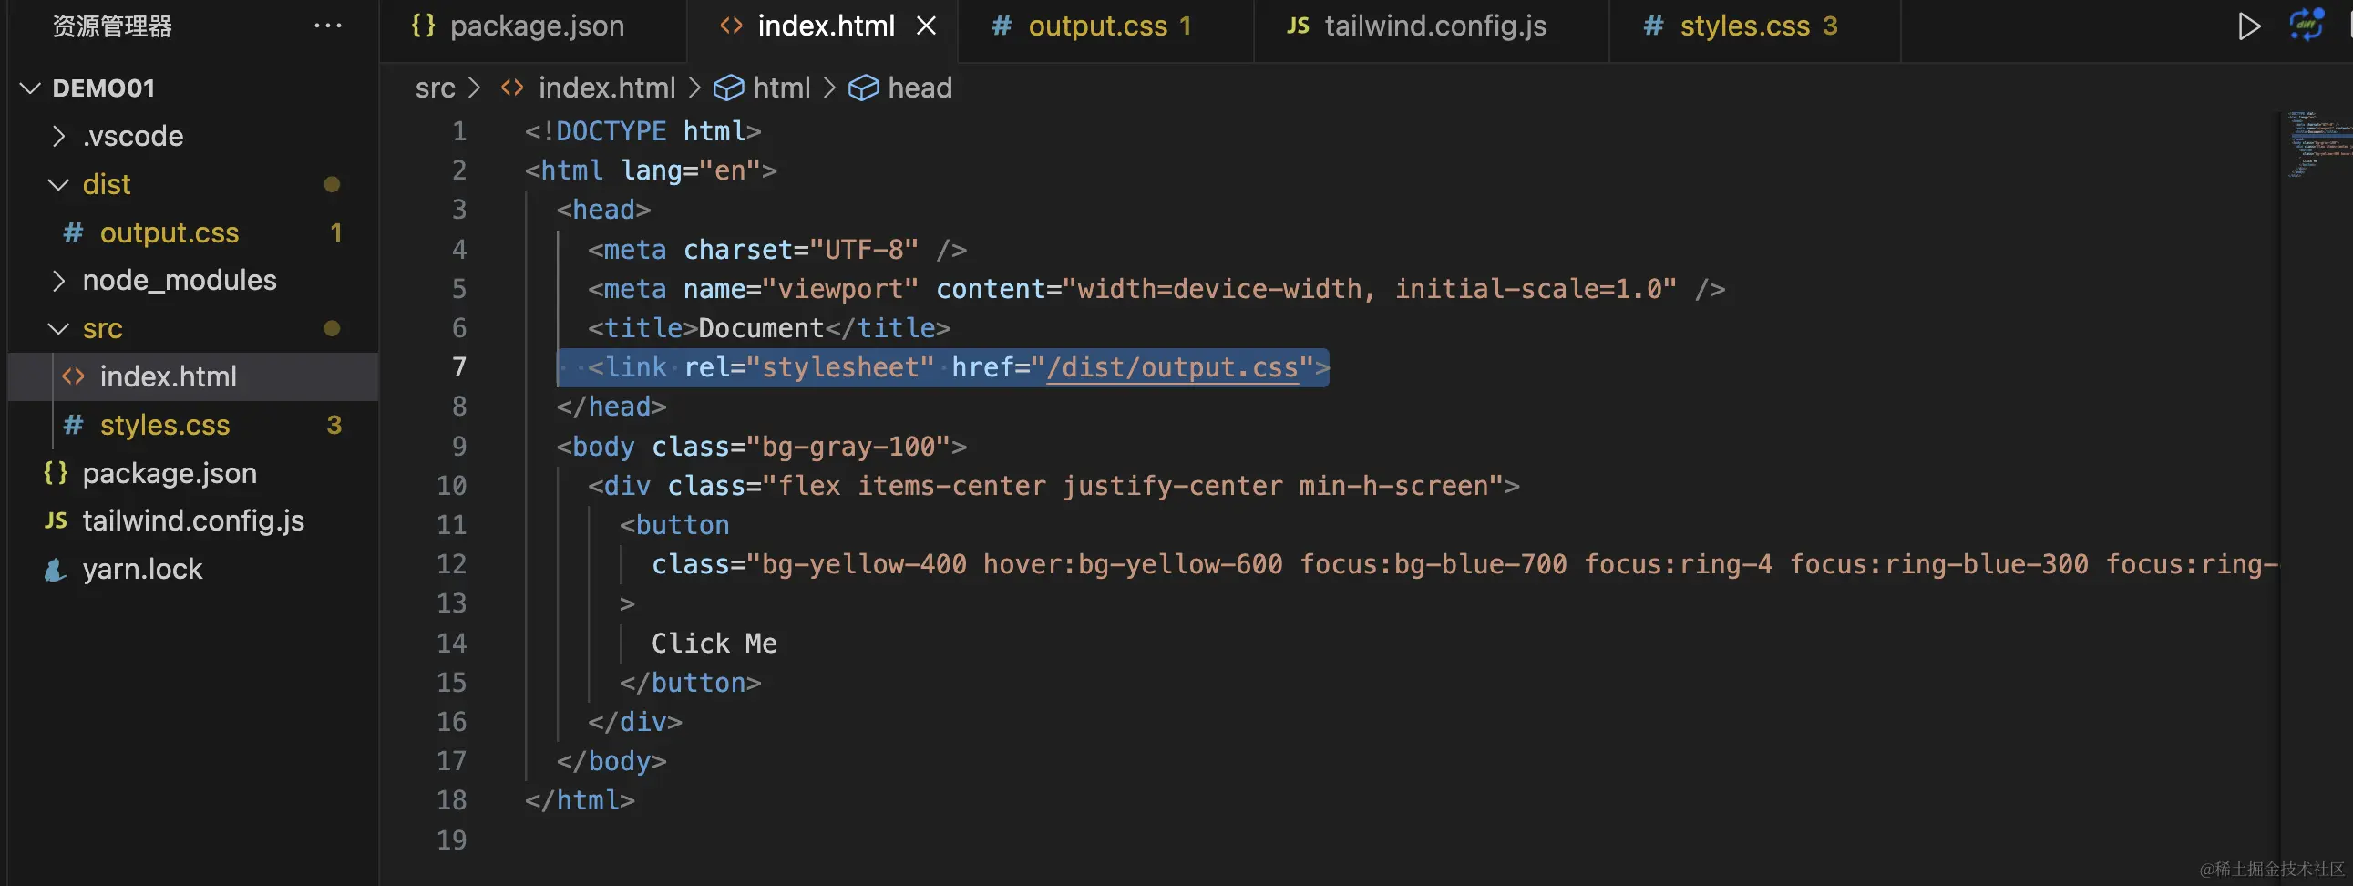Collapse the dist folder
The image size is (2353, 886).
tap(58, 184)
